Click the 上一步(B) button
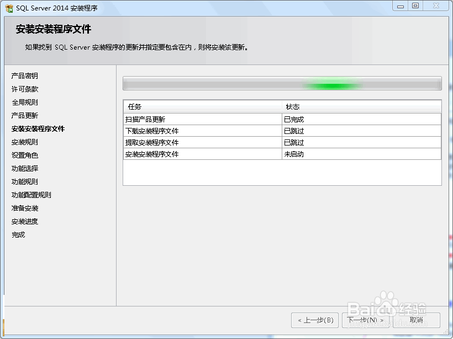The image size is (453, 339). point(315,320)
